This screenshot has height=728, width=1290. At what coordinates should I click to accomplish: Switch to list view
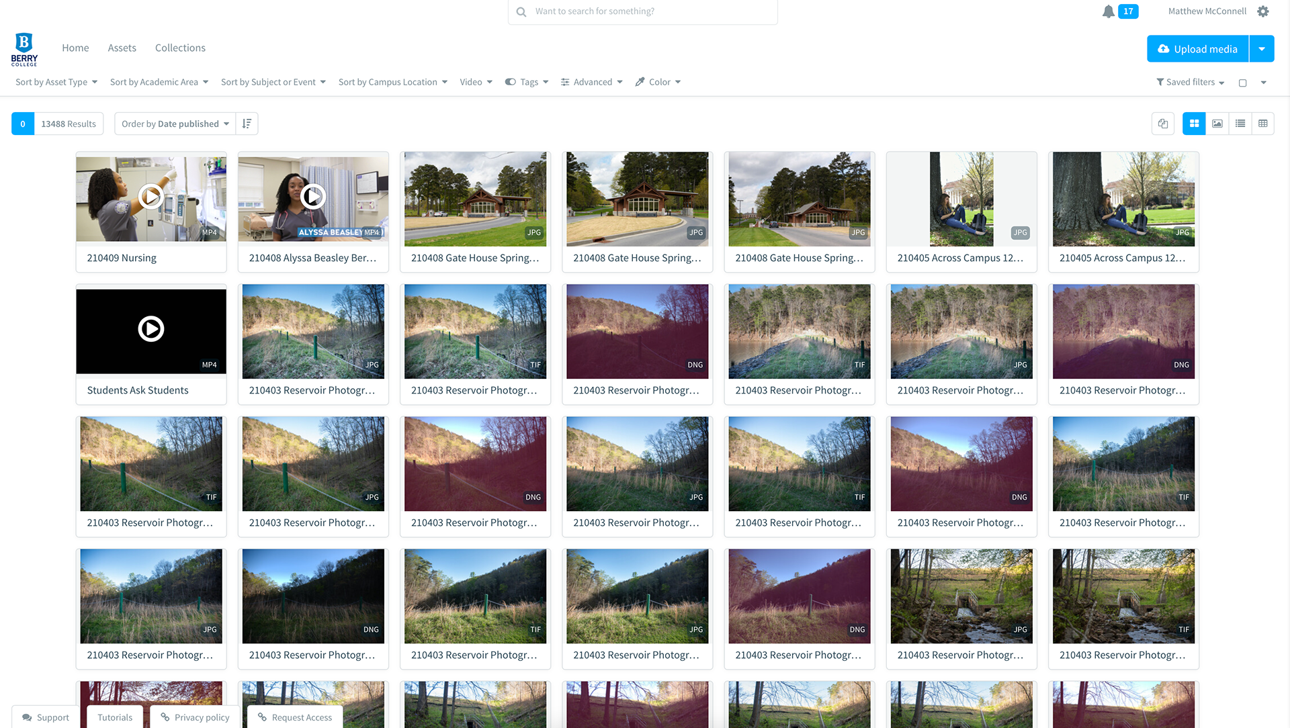(1240, 124)
